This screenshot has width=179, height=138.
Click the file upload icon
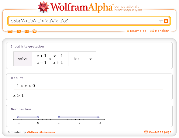[35, 31]
